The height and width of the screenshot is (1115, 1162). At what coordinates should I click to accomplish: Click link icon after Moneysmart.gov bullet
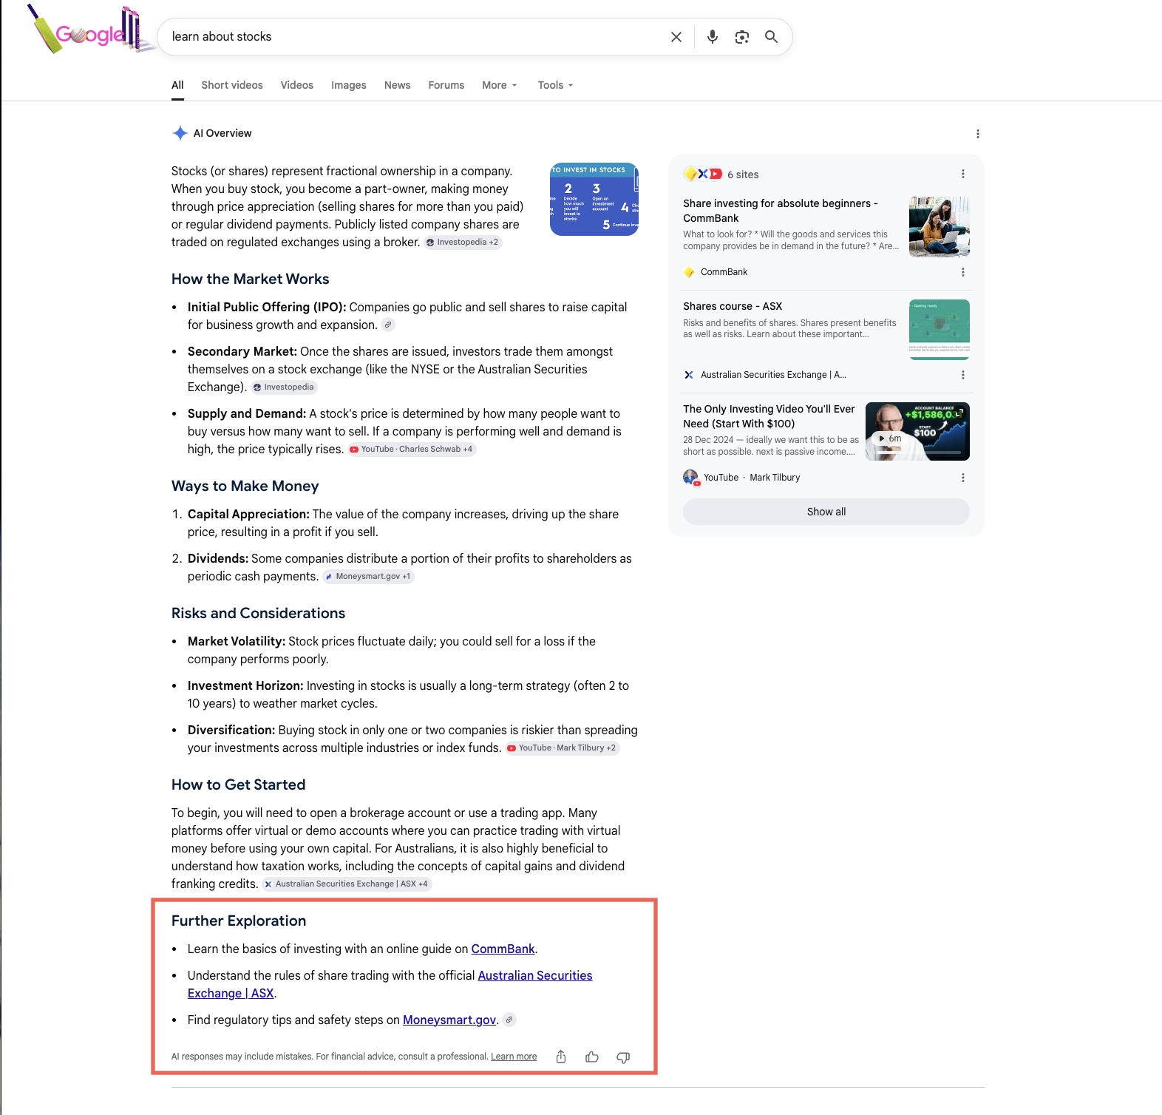509,1020
